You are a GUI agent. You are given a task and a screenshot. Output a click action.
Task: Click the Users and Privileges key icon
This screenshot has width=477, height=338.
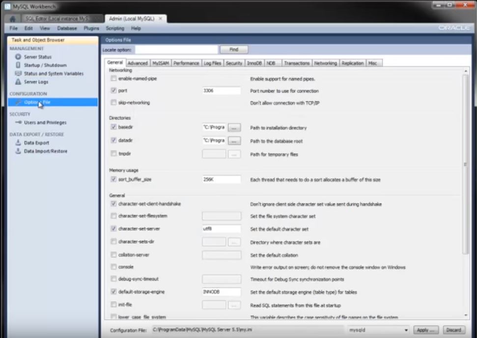(x=18, y=122)
